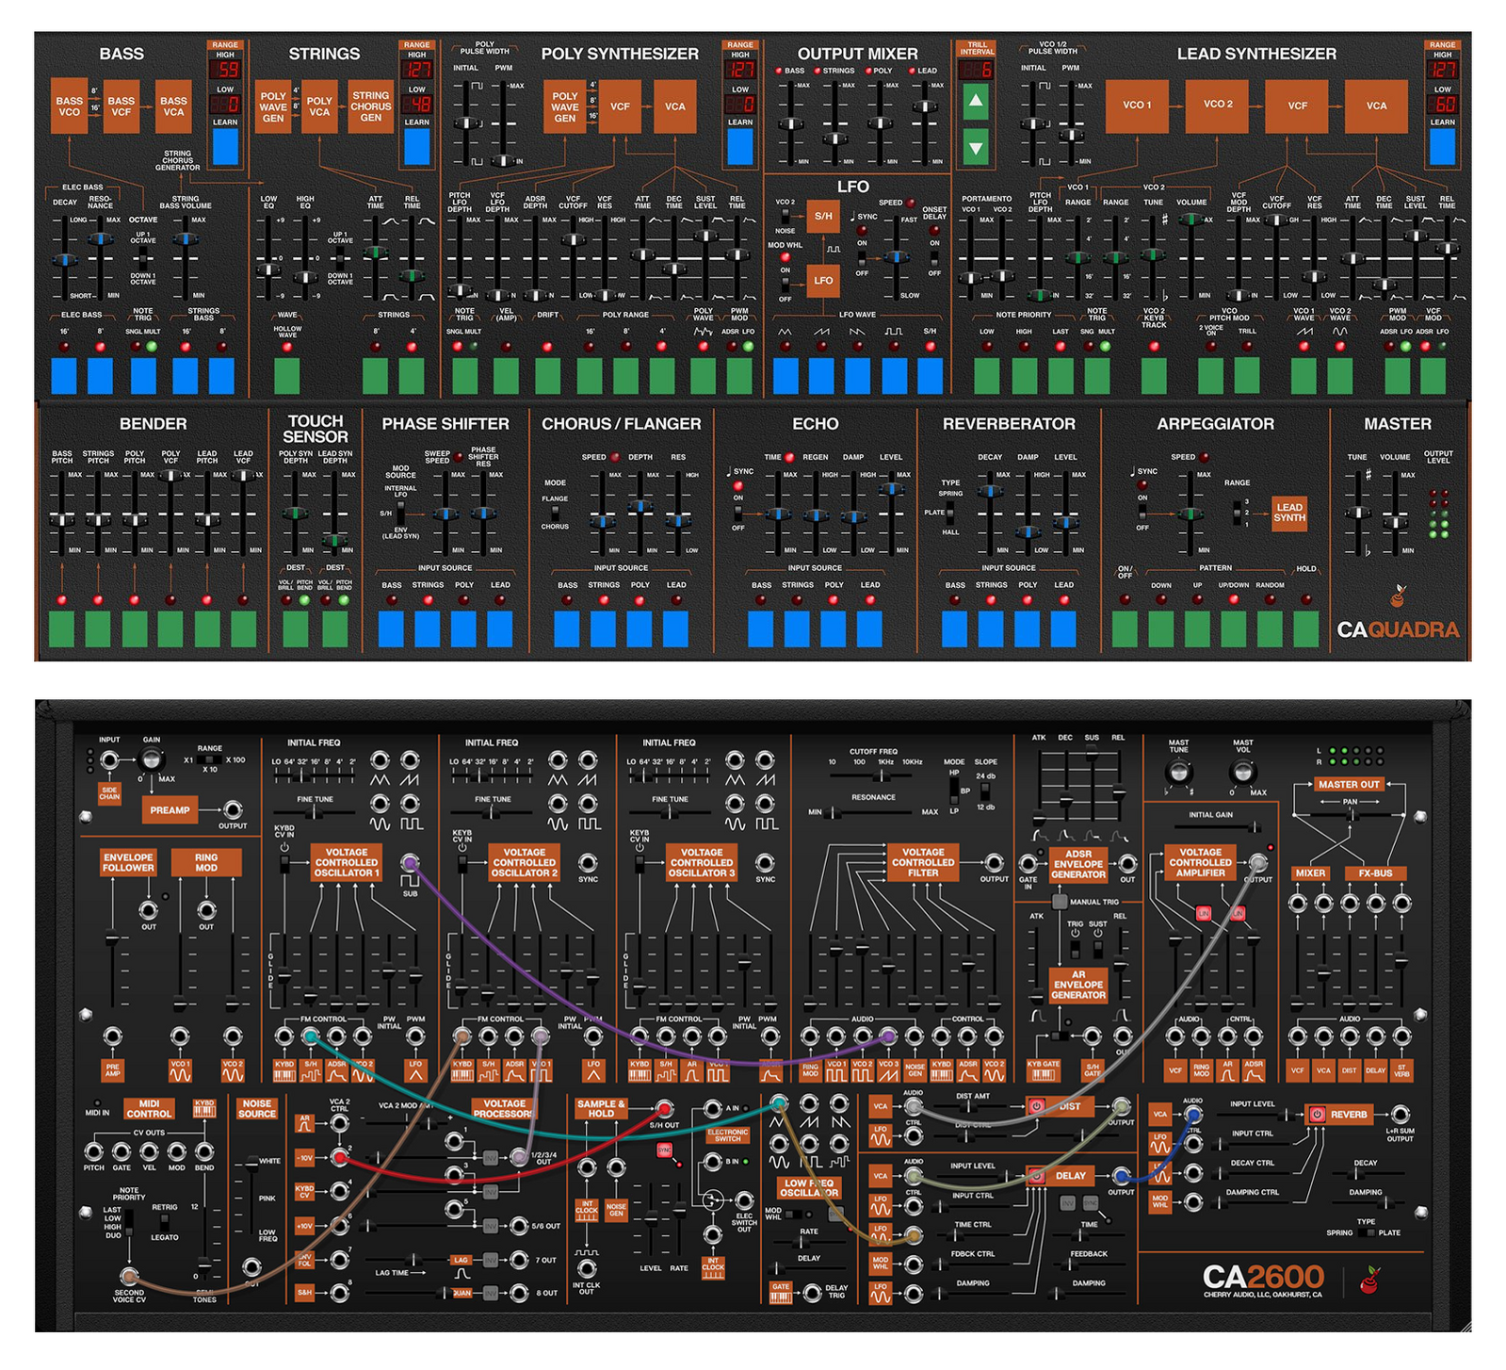
Task: Click the Cherry Audio logo on CA2600
Action: tap(1368, 1280)
